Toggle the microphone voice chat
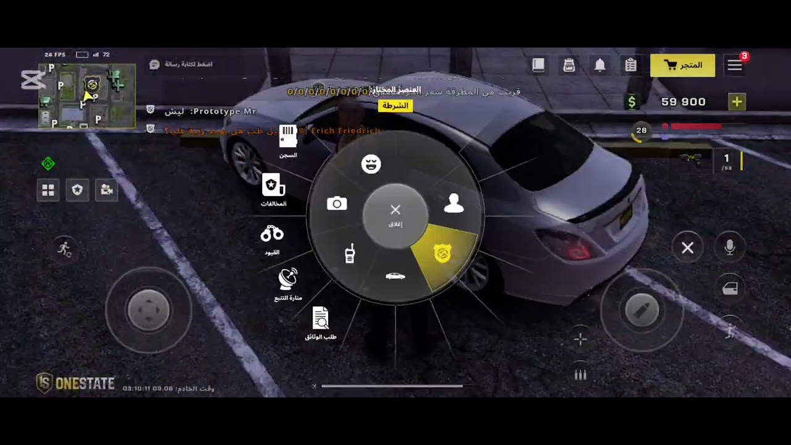Screen dimensions: 791x445 point(730,248)
